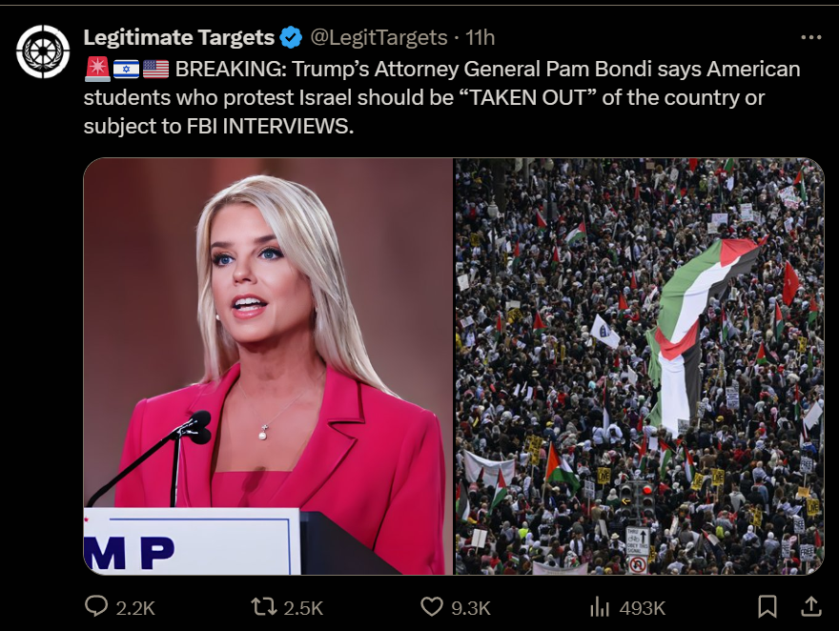Click the reply speech bubble icon
Screen dimensions: 839x631
96,606
